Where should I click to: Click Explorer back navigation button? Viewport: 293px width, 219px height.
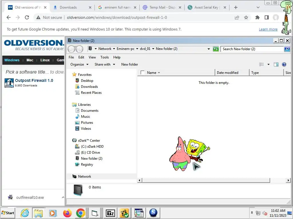pos(71,49)
